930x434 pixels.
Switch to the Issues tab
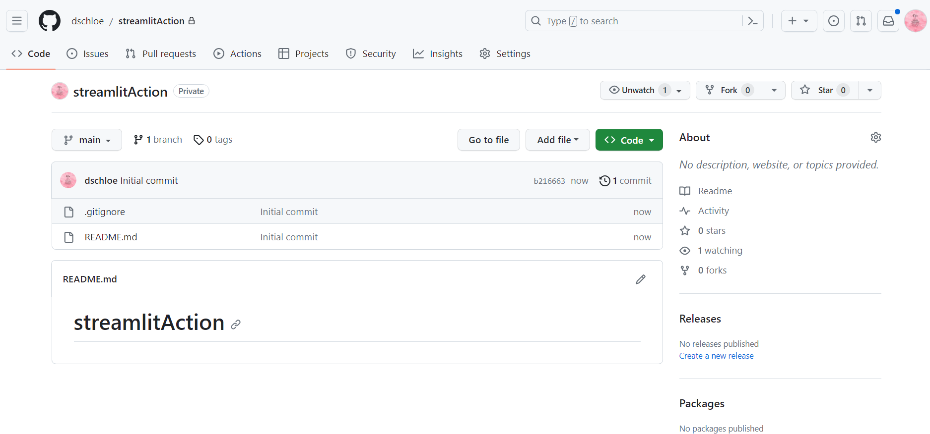tap(88, 54)
